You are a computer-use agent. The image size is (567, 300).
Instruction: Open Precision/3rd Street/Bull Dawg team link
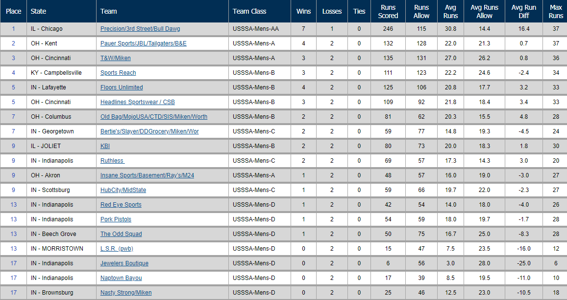pos(140,29)
